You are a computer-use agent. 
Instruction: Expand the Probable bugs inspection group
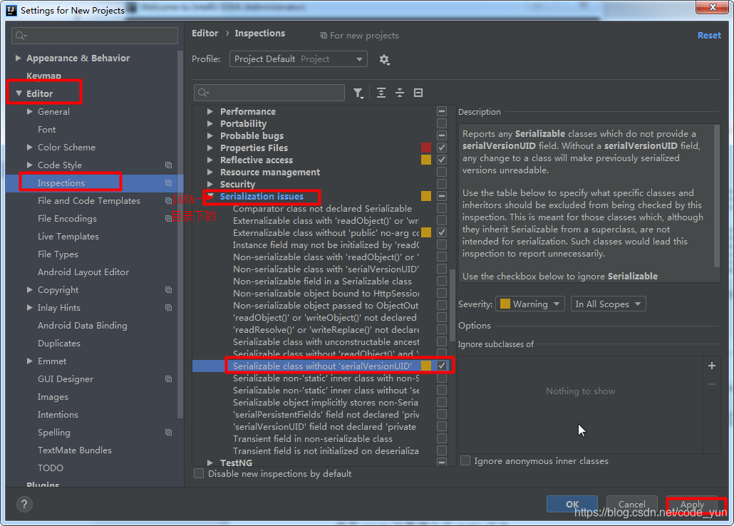tap(210, 136)
